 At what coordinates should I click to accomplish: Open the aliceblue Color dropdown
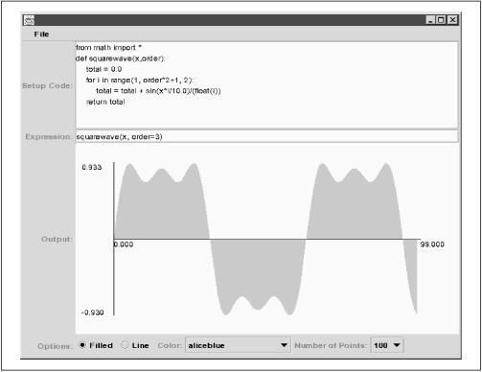point(238,345)
